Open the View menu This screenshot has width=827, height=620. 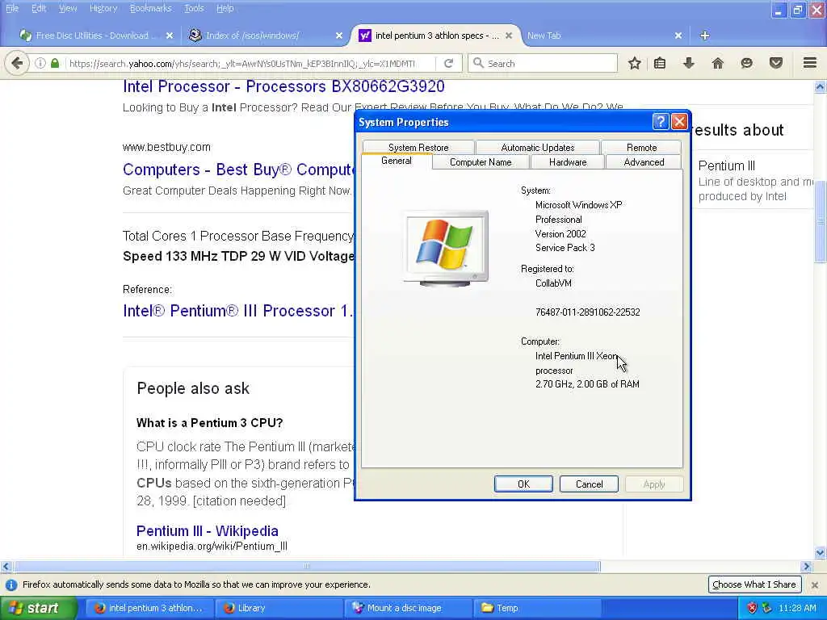tap(68, 8)
